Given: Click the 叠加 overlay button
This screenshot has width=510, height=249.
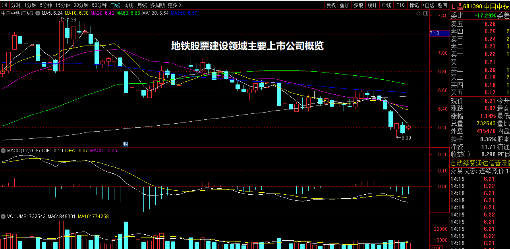Looking at the screenshot, I should click(x=345, y=5).
